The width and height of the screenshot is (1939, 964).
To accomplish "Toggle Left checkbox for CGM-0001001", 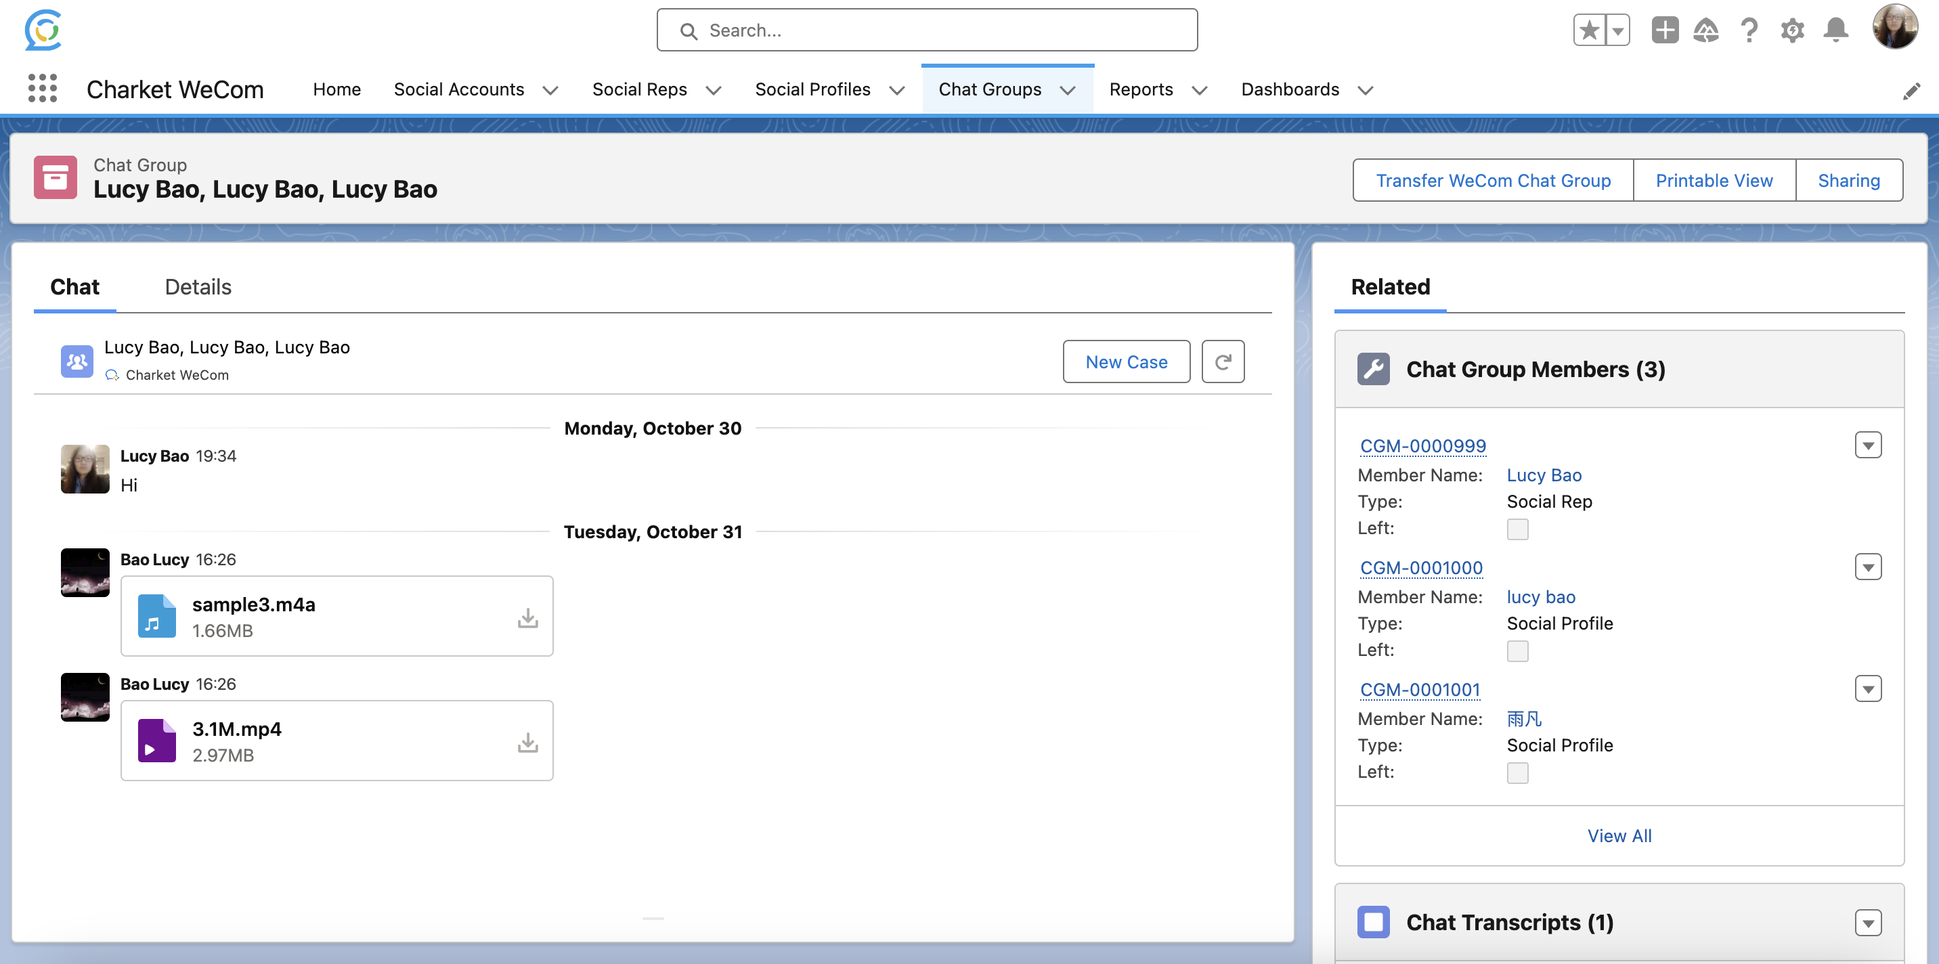I will pos(1517,773).
